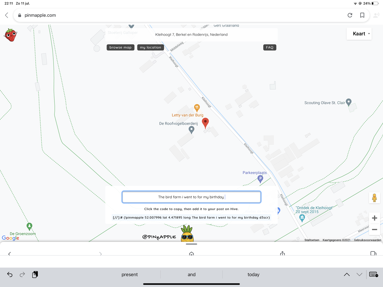Click the location description text field
The width and height of the screenshot is (383, 287).
(x=191, y=197)
